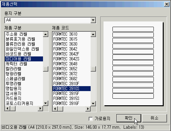Click right arrow of 제품 구분 horizontal scrollbar
The height and width of the screenshot is (131, 171).
(40, 109)
